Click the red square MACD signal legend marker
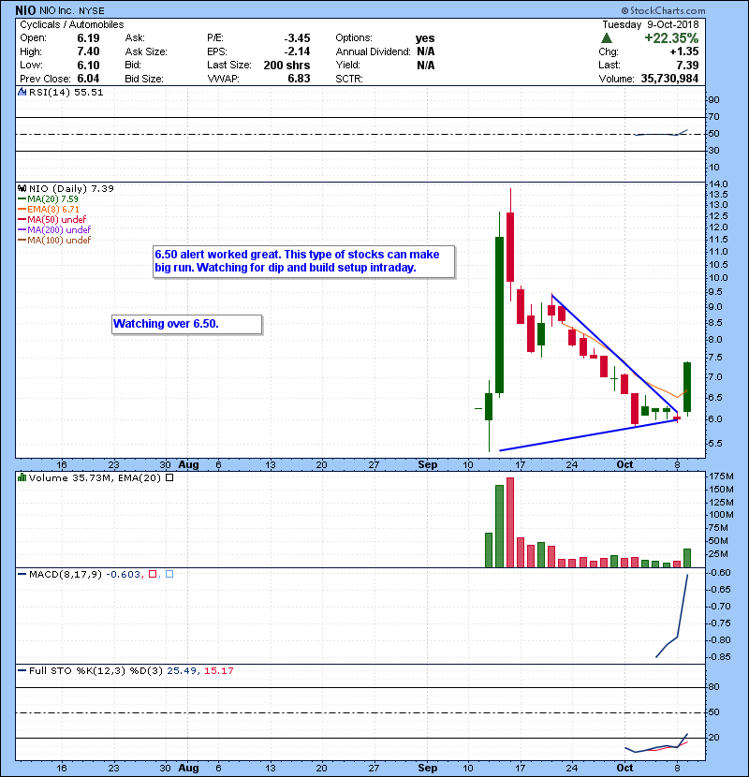749x777 pixels. click(153, 574)
